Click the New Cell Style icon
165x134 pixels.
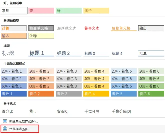(x=5, y=121)
